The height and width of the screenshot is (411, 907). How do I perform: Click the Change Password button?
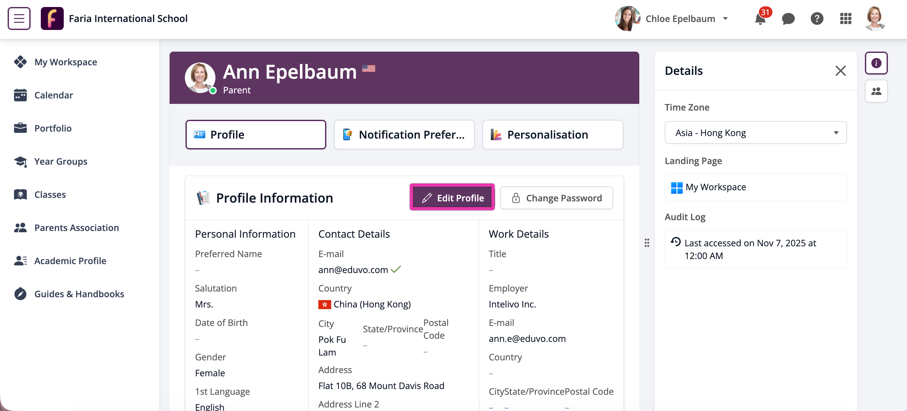coord(556,198)
